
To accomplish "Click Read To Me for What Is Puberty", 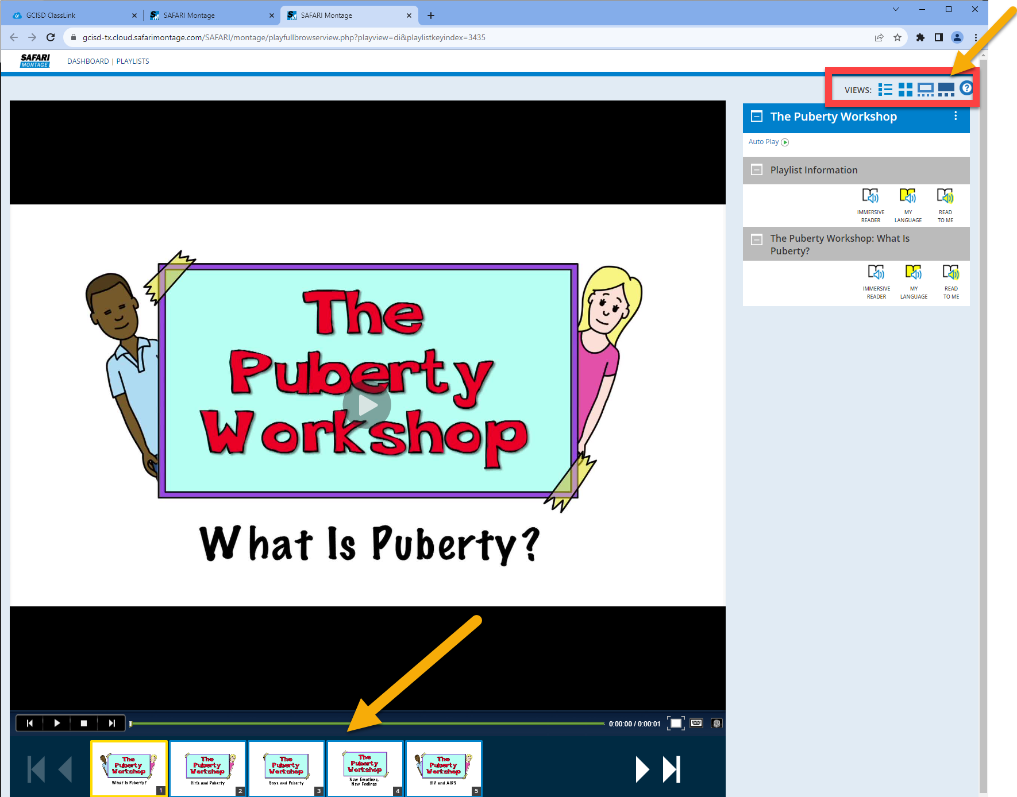I will coord(951,281).
